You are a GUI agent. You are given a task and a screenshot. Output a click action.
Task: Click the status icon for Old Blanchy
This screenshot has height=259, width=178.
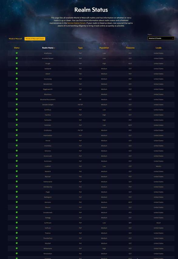click(x=17, y=187)
